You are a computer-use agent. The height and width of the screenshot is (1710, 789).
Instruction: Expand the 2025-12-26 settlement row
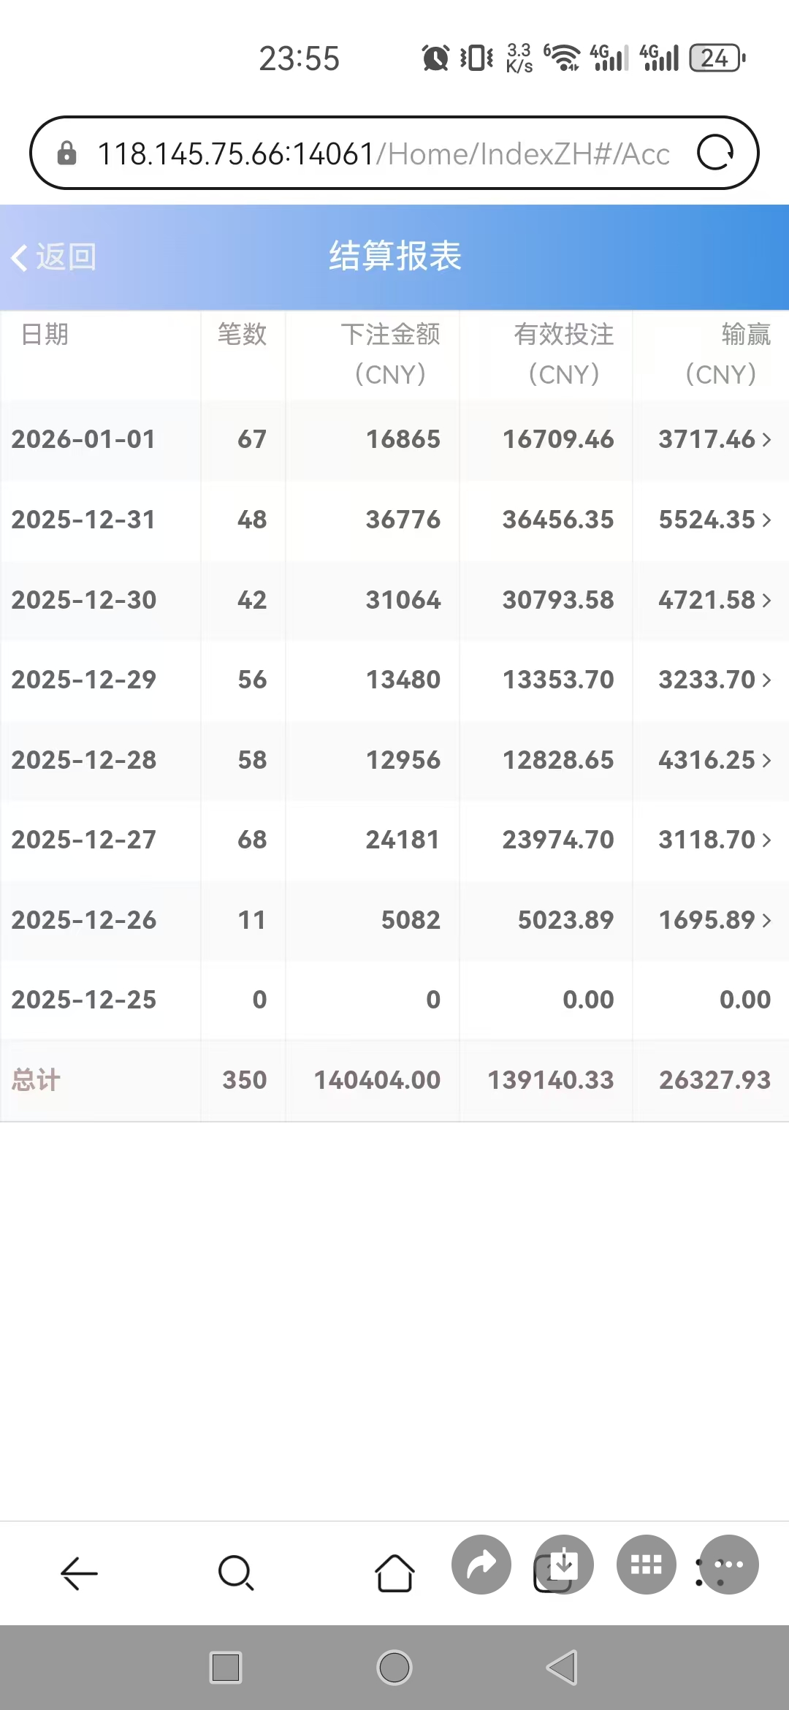point(766,920)
